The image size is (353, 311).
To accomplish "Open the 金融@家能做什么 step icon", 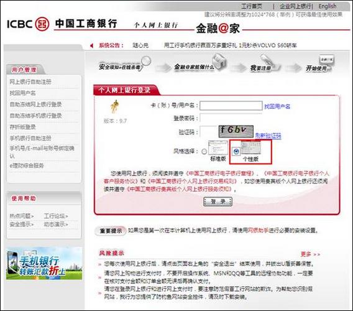I will [200, 63].
